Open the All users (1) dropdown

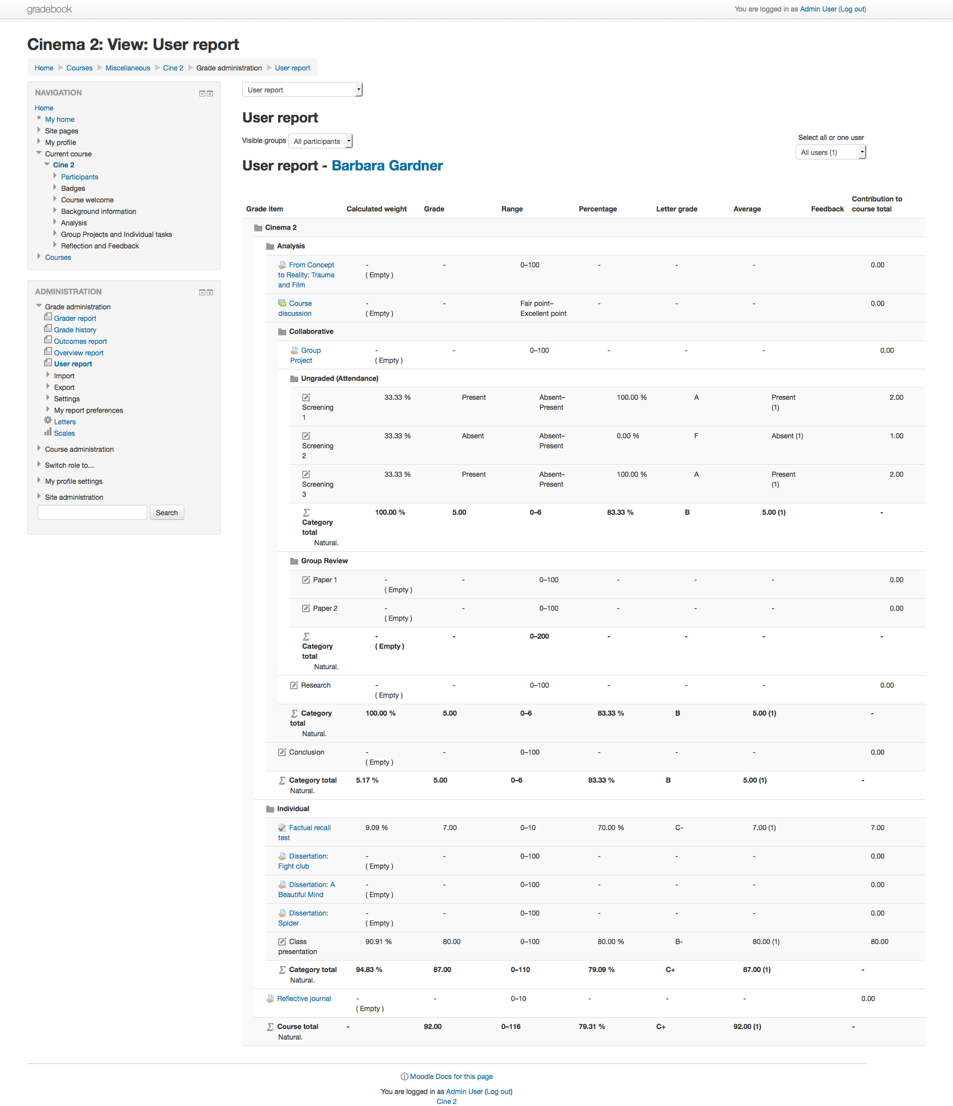click(x=831, y=152)
